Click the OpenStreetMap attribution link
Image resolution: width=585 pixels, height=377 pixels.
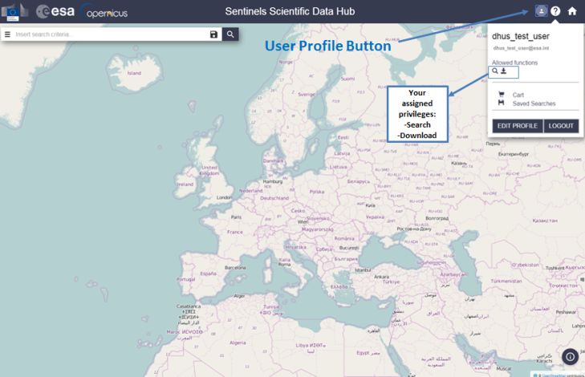pos(554,375)
